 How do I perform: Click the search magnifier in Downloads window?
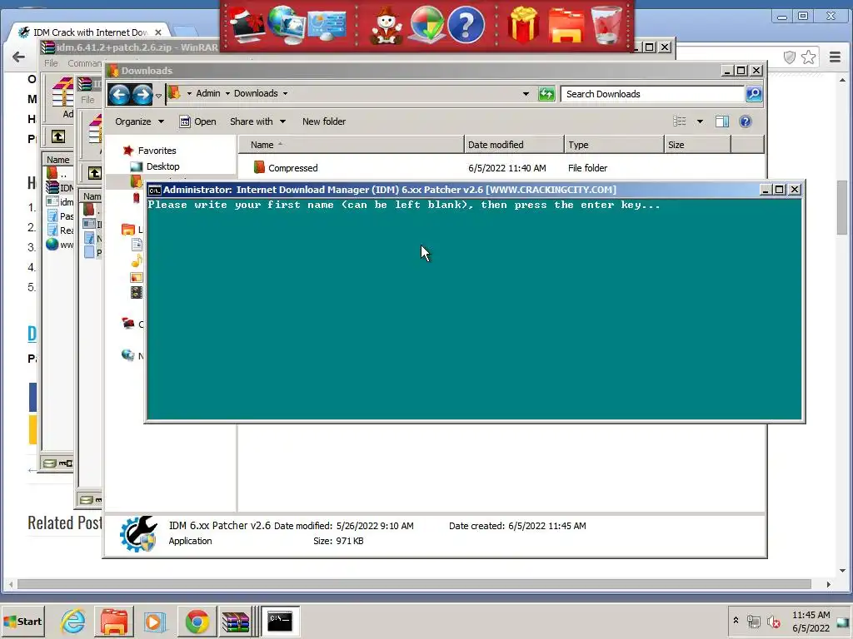pos(754,94)
